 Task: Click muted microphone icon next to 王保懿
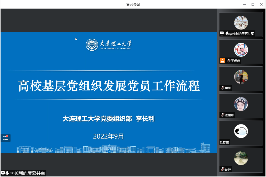229,61
